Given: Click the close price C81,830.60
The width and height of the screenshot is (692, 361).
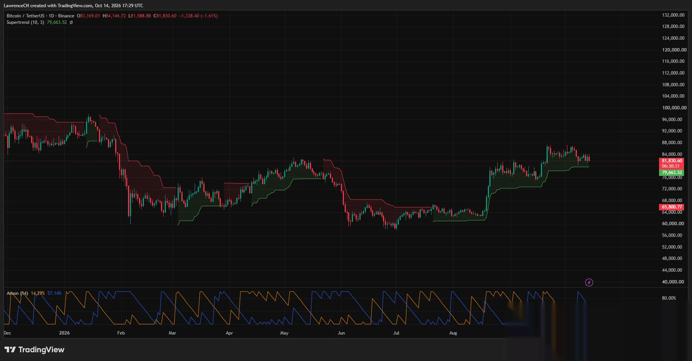Looking at the screenshot, I should pyautogui.click(x=165, y=16).
